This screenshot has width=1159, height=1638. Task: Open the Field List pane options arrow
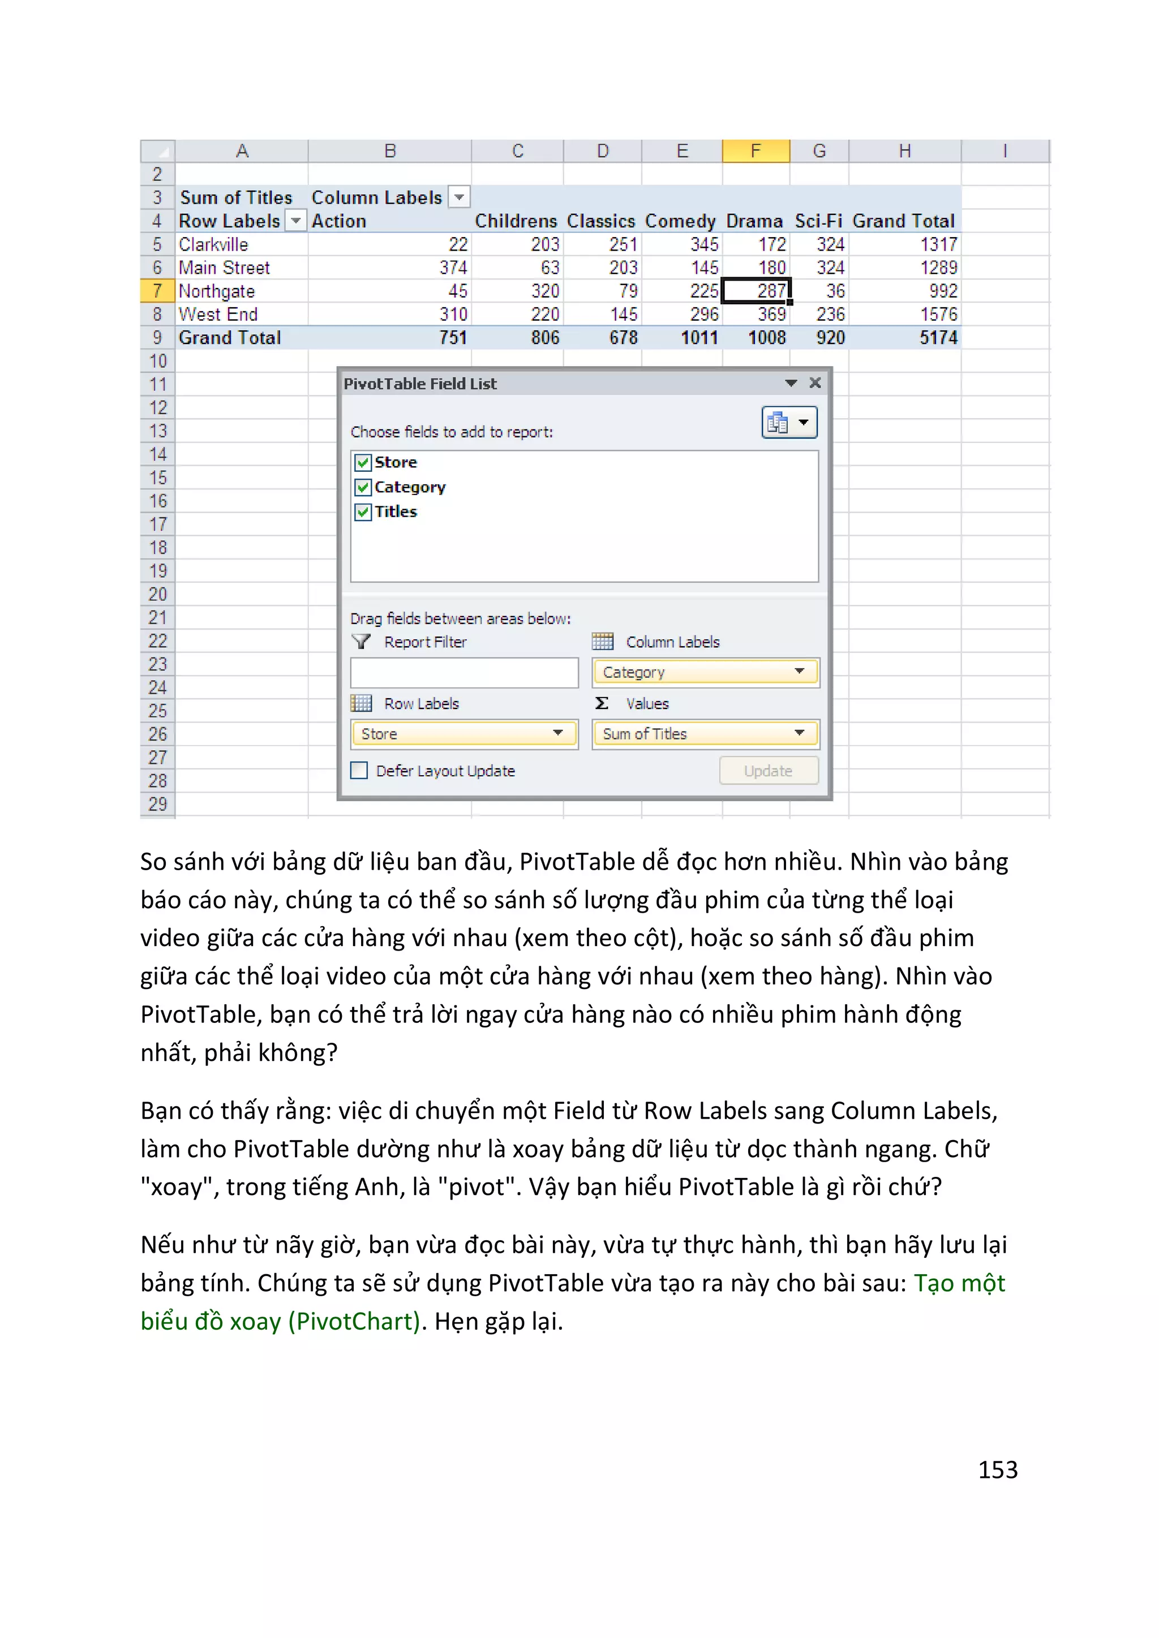tap(791, 383)
